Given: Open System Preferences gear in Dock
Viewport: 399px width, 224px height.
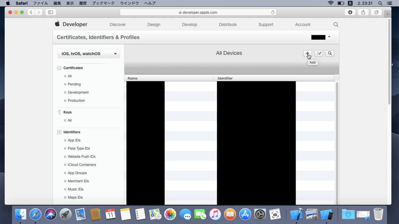Looking at the screenshot, I should (260, 214).
